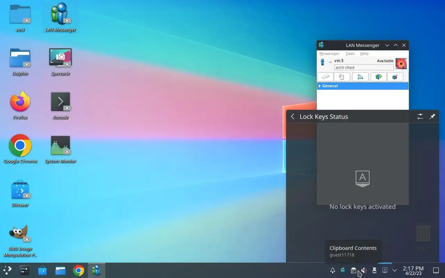Click the flower avatar picture
This screenshot has height=278, width=445.
pyautogui.click(x=401, y=64)
